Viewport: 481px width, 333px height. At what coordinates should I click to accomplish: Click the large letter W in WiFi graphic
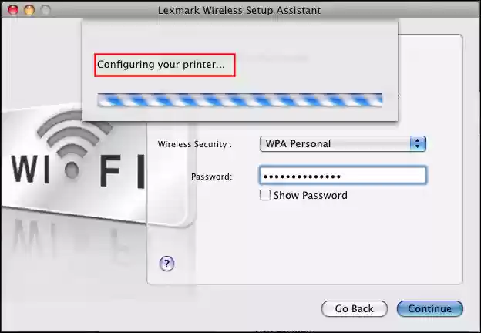tap(25, 169)
